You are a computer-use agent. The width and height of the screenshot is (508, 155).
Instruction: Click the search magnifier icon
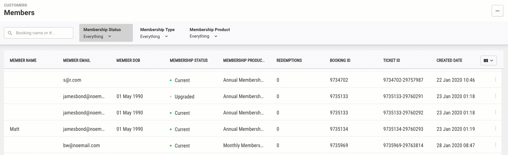(x=10, y=33)
